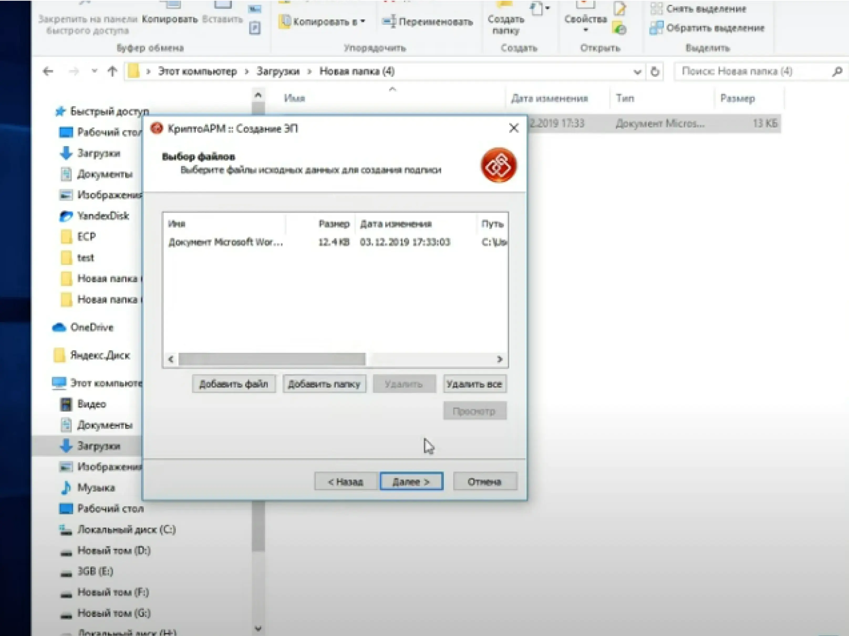
Task: Select Музыка folder in the tree
Action: [x=96, y=488]
